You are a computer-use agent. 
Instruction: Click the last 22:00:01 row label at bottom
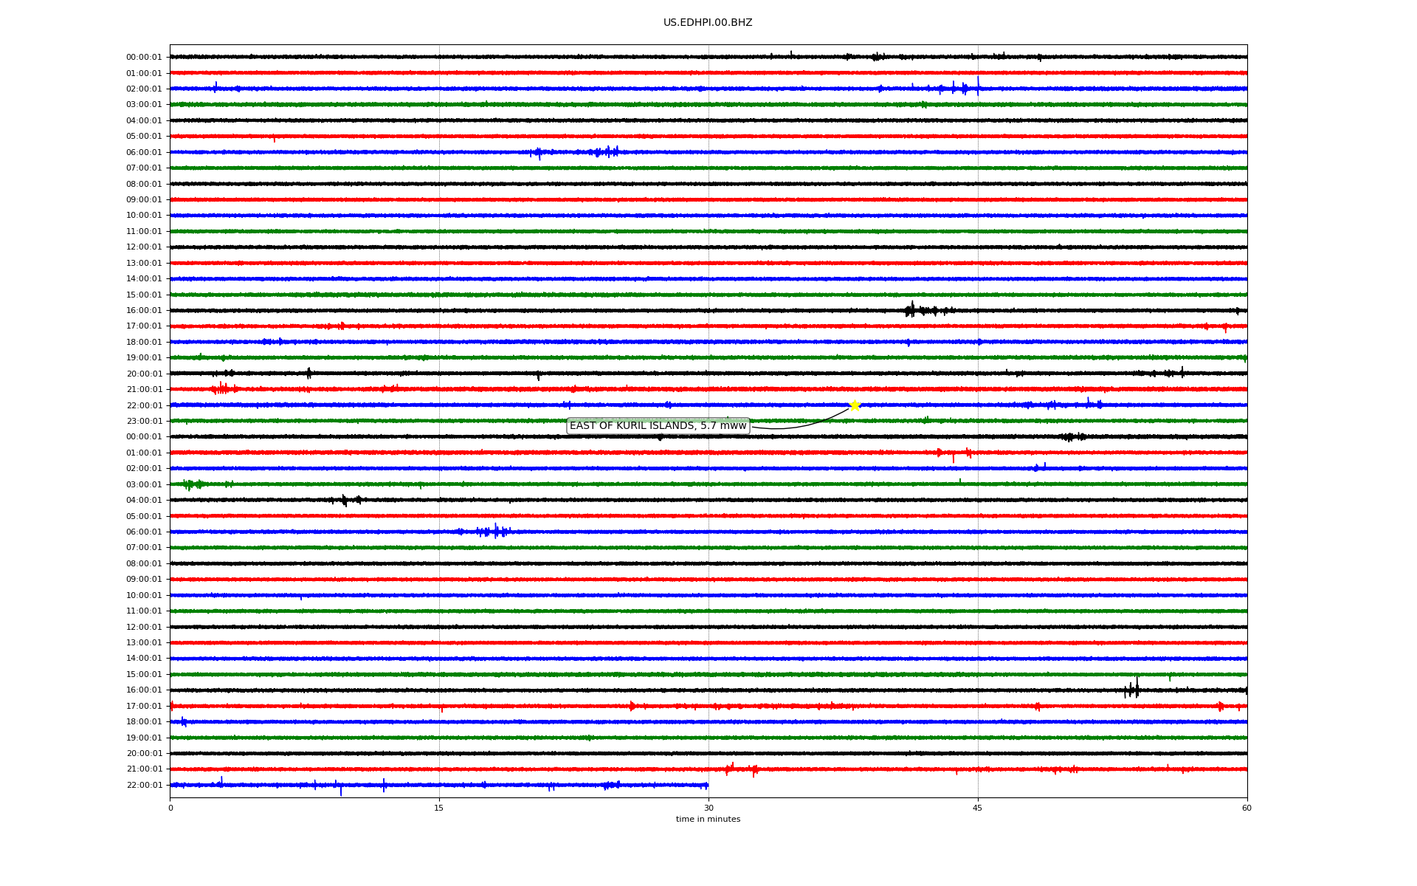144,786
